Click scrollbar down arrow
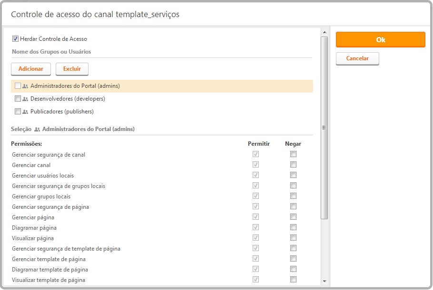The image size is (433, 290). pyautogui.click(x=325, y=281)
